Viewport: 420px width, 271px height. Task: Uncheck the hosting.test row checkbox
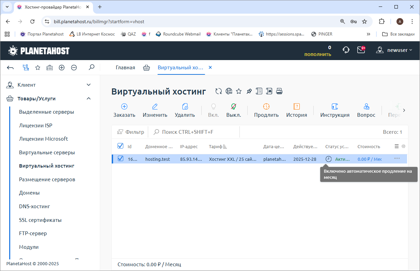120,159
